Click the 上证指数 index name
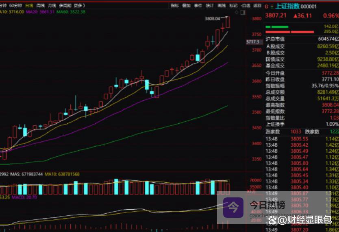 click(287, 6)
